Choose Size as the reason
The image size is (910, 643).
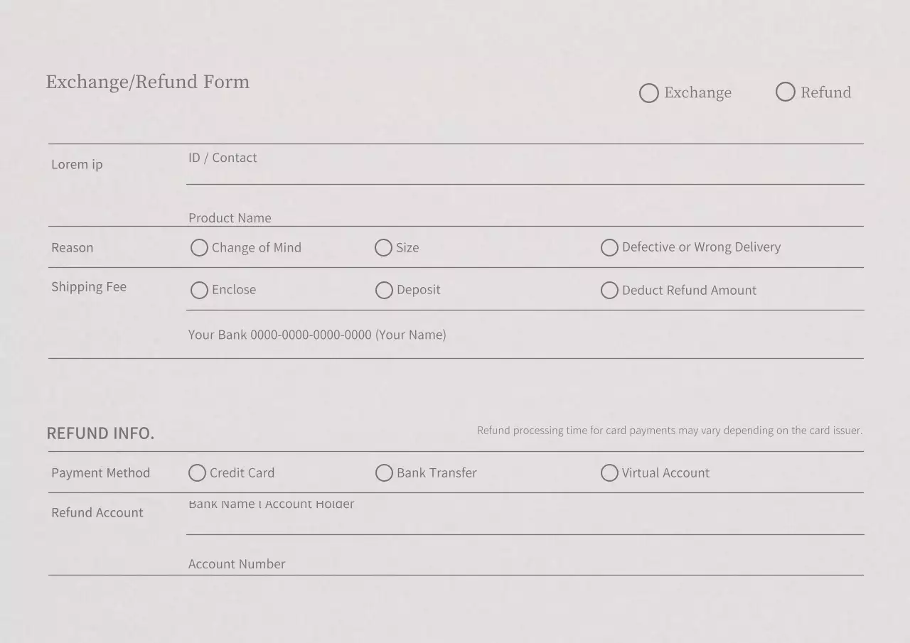[x=384, y=248]
